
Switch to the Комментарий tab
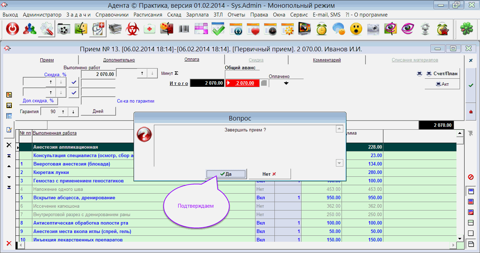click(x=327, y=60)
